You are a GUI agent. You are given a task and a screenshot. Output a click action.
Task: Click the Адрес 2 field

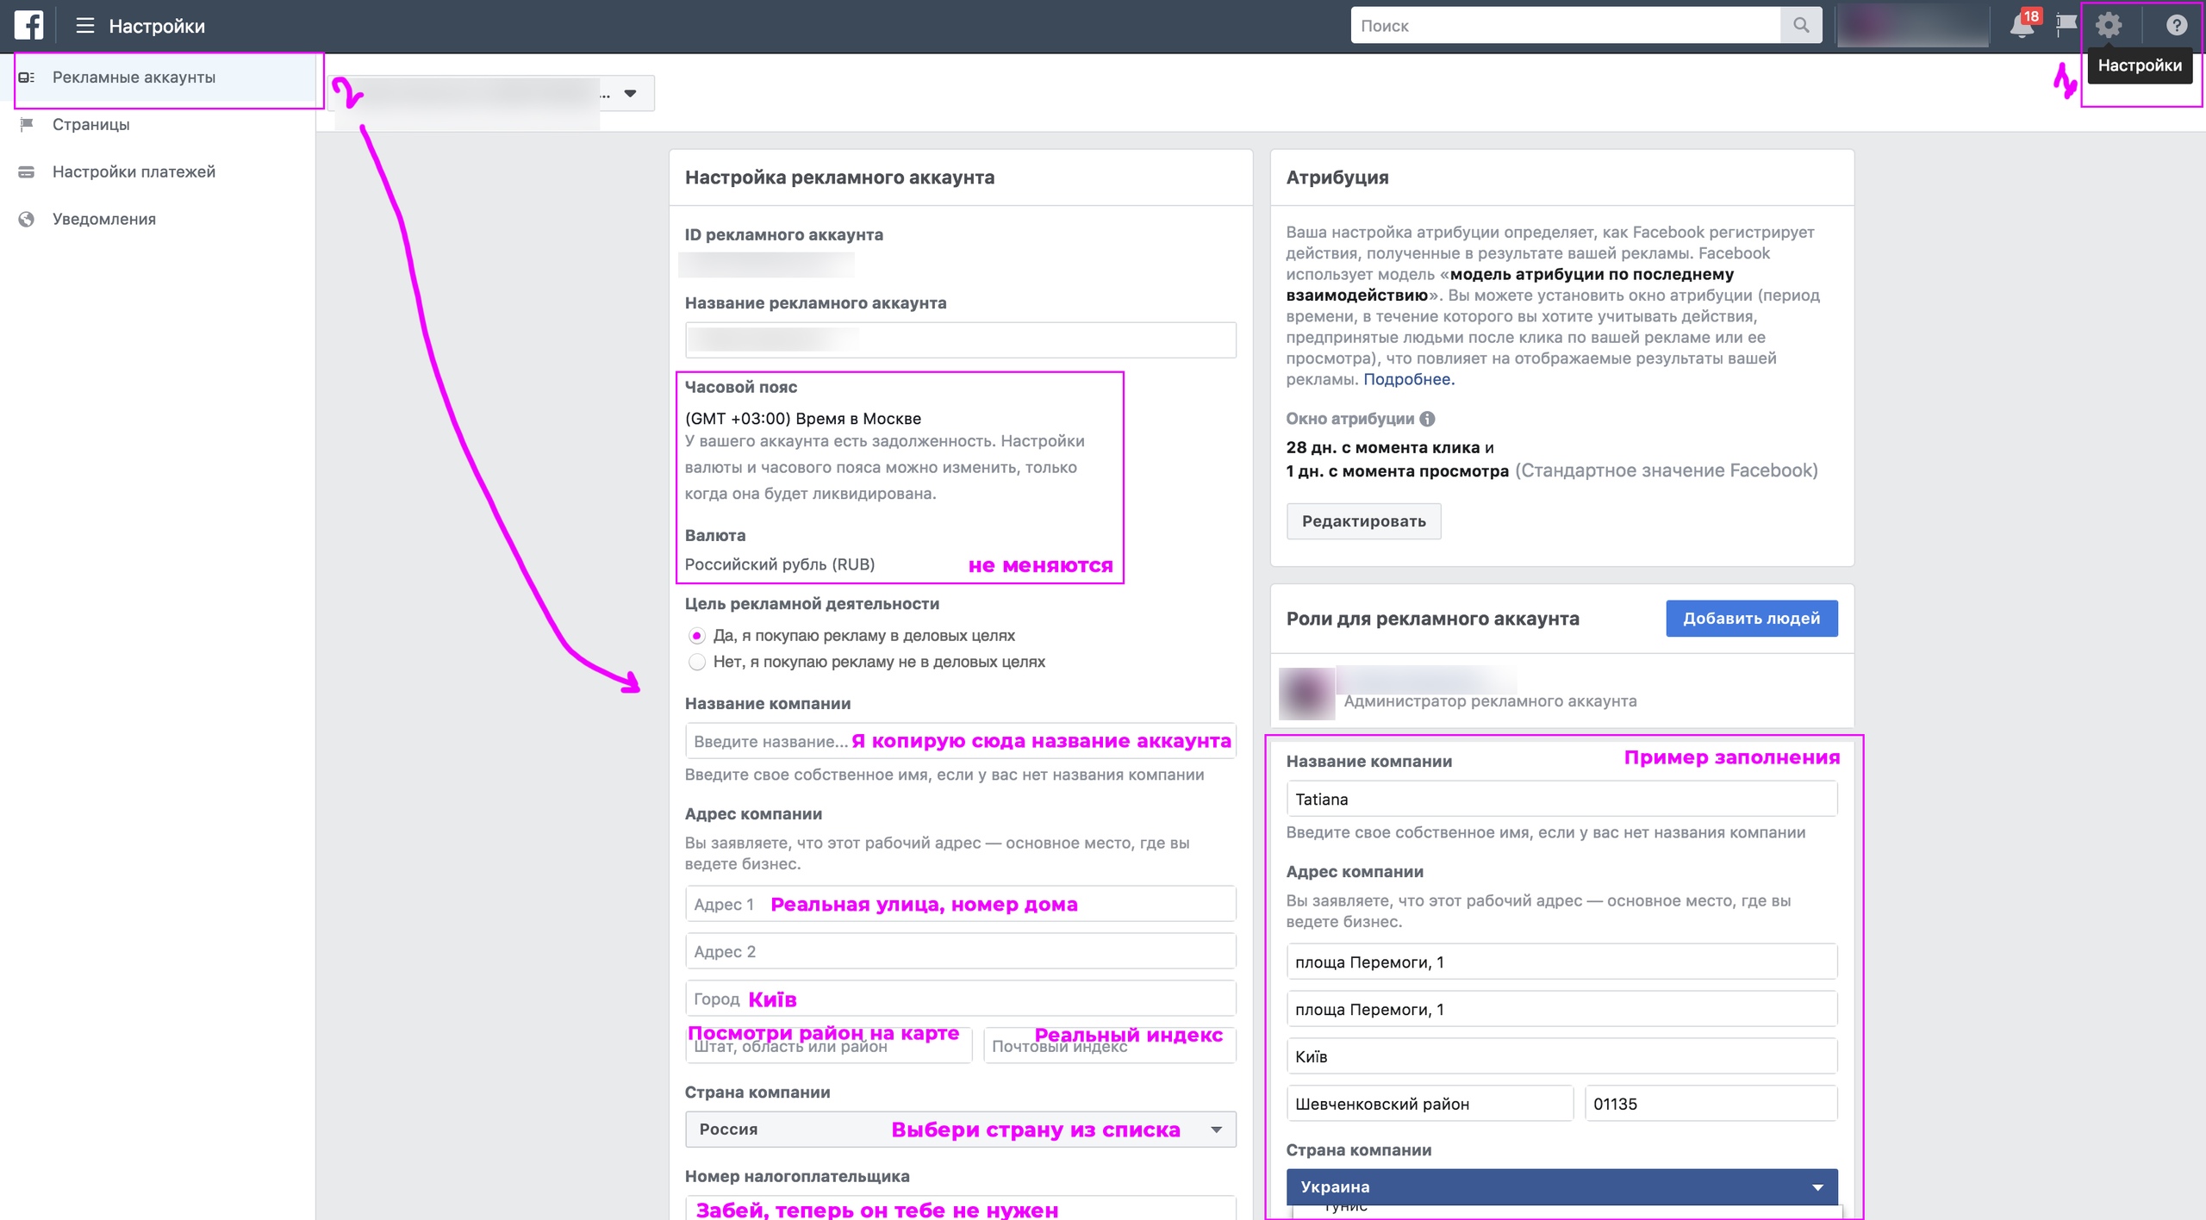tap(960, 951)
